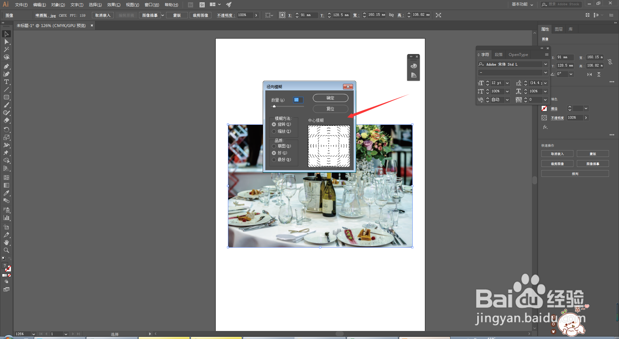Open the 12 pt font size dropdown
The image size is (619, 339).
point(507,83)
